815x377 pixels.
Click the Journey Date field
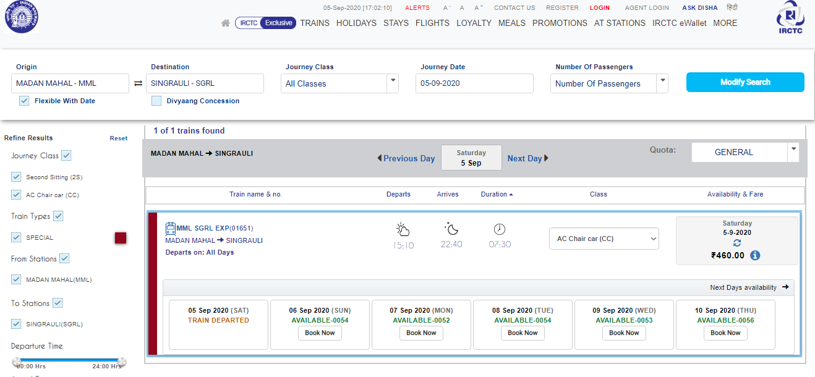[x=474, y=83]
